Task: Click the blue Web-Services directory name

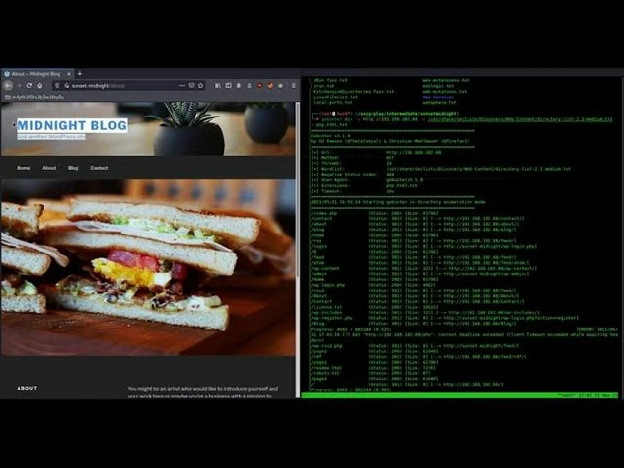Action: 438,97
